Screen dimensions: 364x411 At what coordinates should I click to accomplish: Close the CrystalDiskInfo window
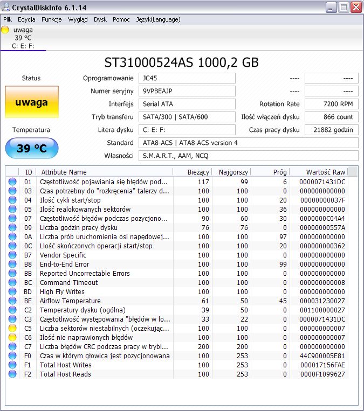pos(356,8)
